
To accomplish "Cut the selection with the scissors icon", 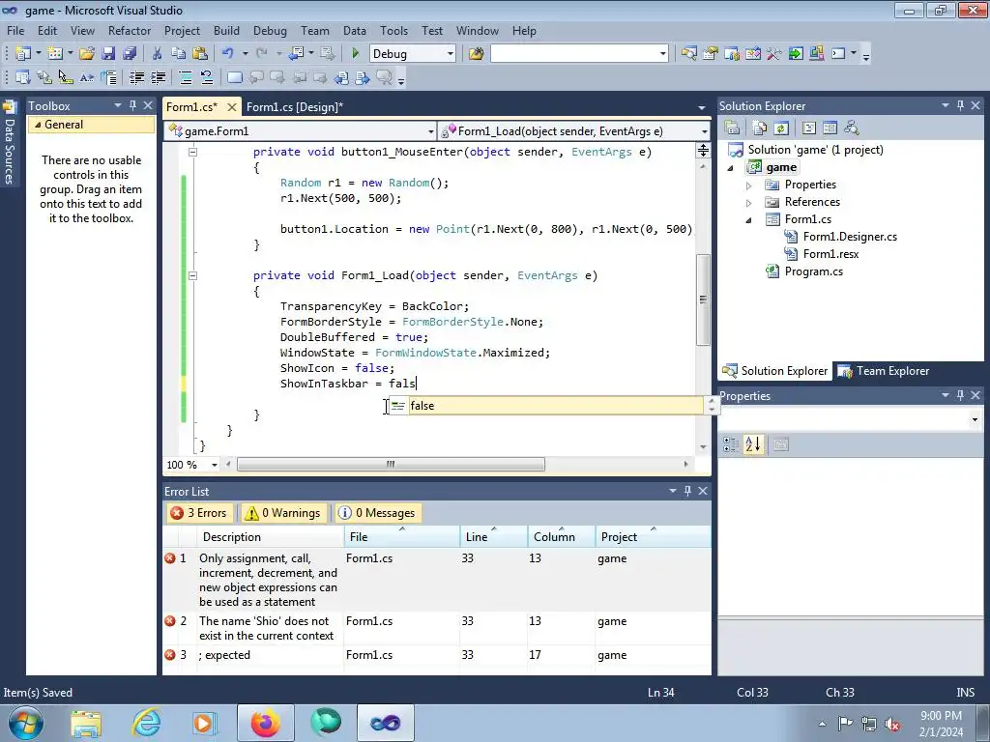I will (158, 54).
